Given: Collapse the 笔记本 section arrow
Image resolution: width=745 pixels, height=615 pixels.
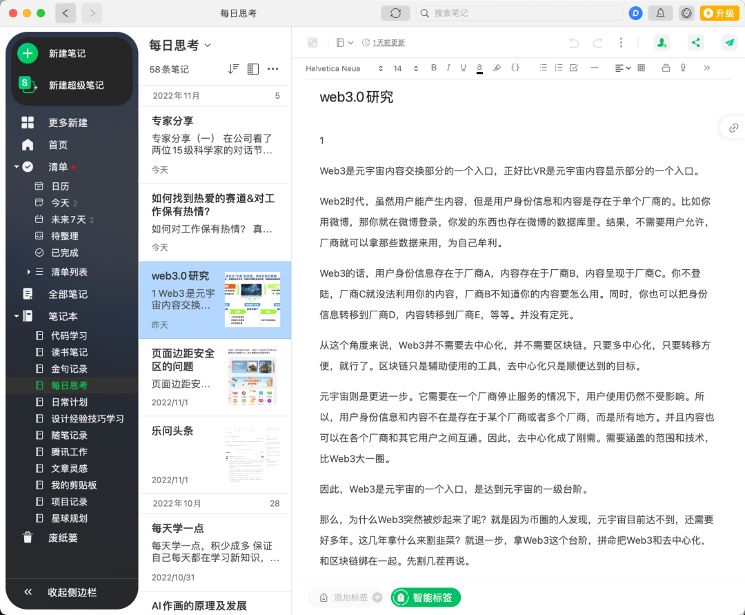Looking at the screenshot, I should [x=17, y=316].
